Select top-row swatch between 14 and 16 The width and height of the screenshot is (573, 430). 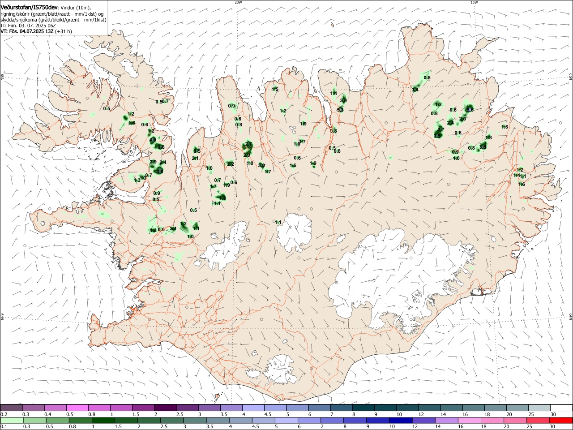point(452,408)
